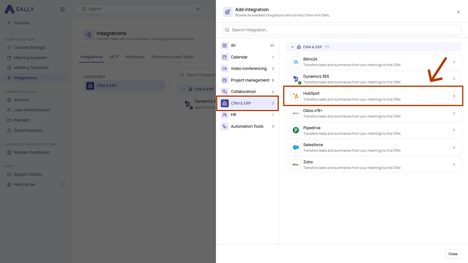Screen dimensions: 468x263
Task: Open HubSpot via its chevron
Action: coord(454,96)
